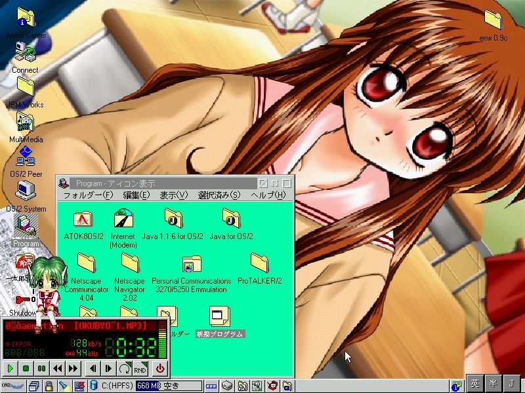This screenshot has width=525, height=393.
Task: Open the MultiMedia desktop icon
Action: (26, 122)
